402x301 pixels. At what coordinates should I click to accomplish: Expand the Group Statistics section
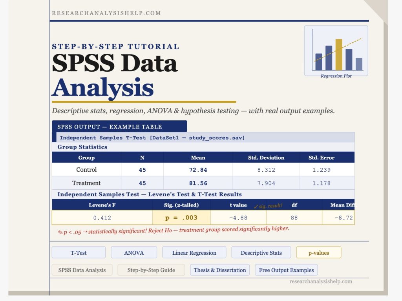[82, 147]
